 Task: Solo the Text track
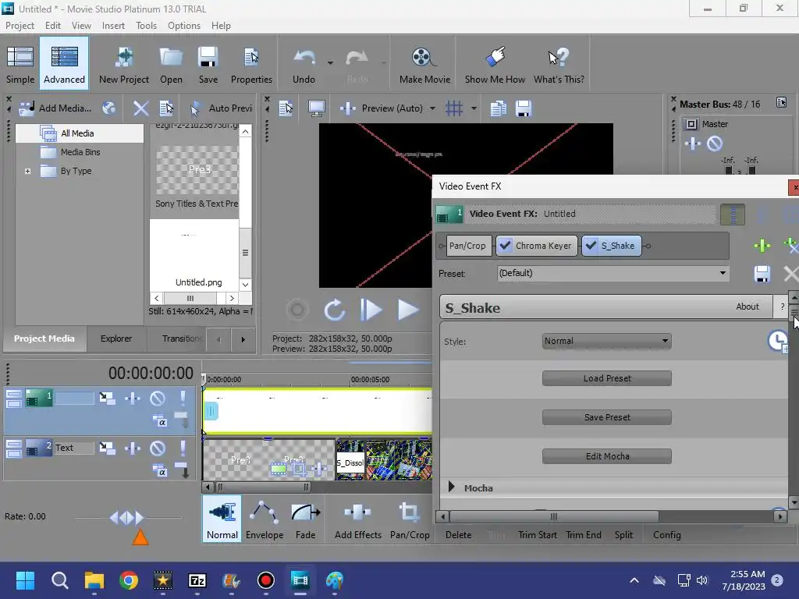click(183, 448)
